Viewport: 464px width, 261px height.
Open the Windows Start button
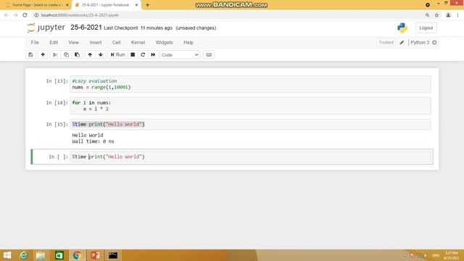7,255
